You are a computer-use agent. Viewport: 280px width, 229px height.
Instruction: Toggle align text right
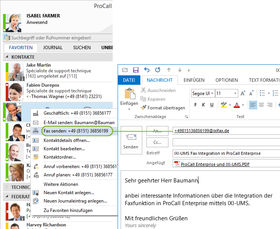coord(270,105)
